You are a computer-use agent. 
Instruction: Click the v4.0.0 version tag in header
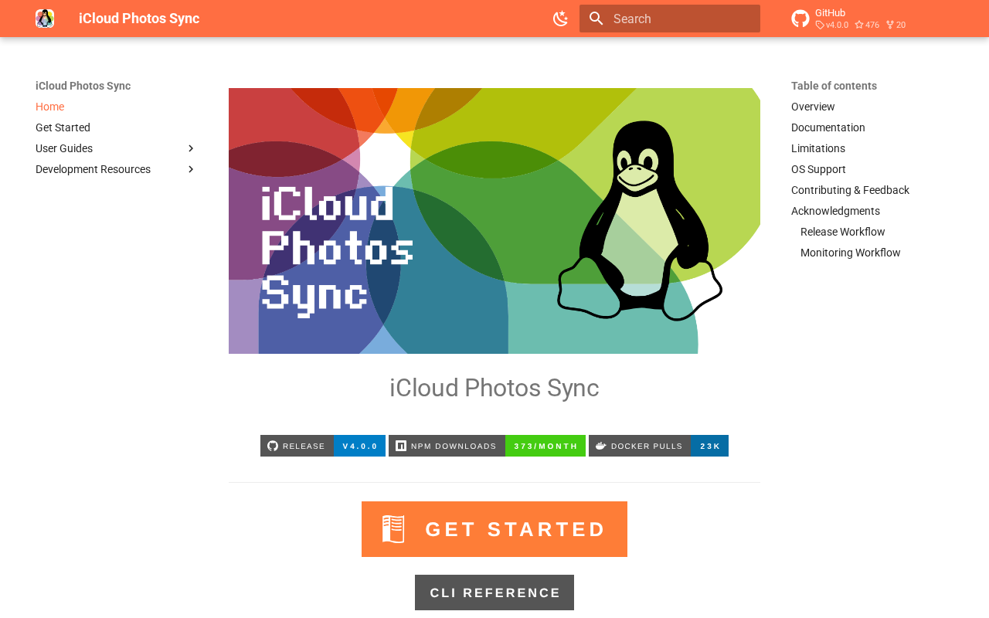pyautogui.click(x=832, y=25)
